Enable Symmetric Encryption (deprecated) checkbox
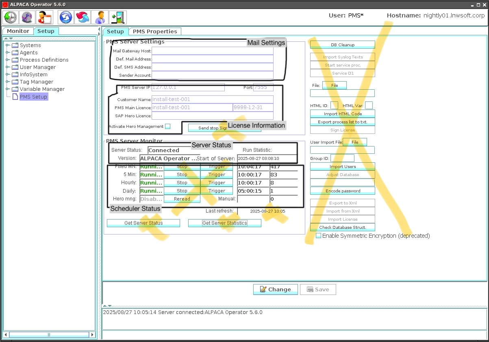The image size is (489, 342). click(319, 236)
